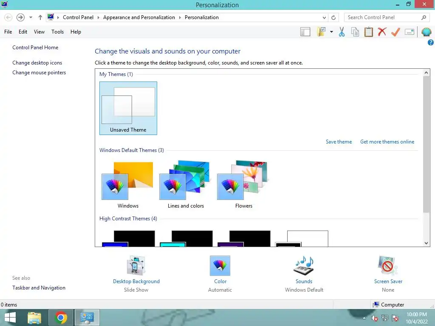This screenshot has height=326, width=435.
Task: Expand the chevron after Control Panel breadcrumb
Action: click(x=98, y=17)
